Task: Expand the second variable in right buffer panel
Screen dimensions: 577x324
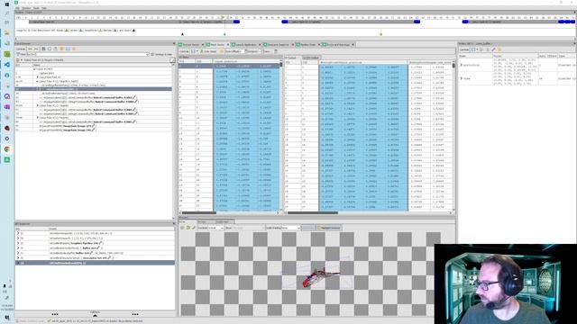Action: coord(461,78)
